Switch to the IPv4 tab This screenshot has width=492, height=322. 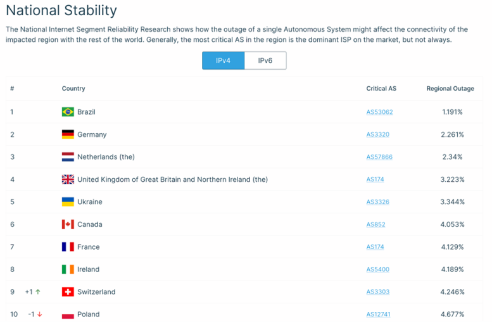pos(223,61)
